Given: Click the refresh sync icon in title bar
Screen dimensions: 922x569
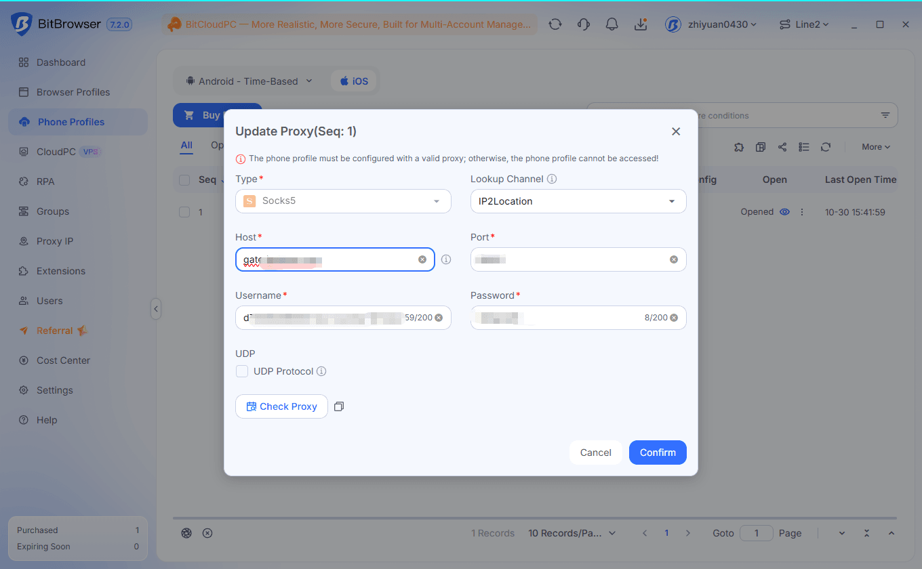Looking at the screenshot, I should point(555,24).
